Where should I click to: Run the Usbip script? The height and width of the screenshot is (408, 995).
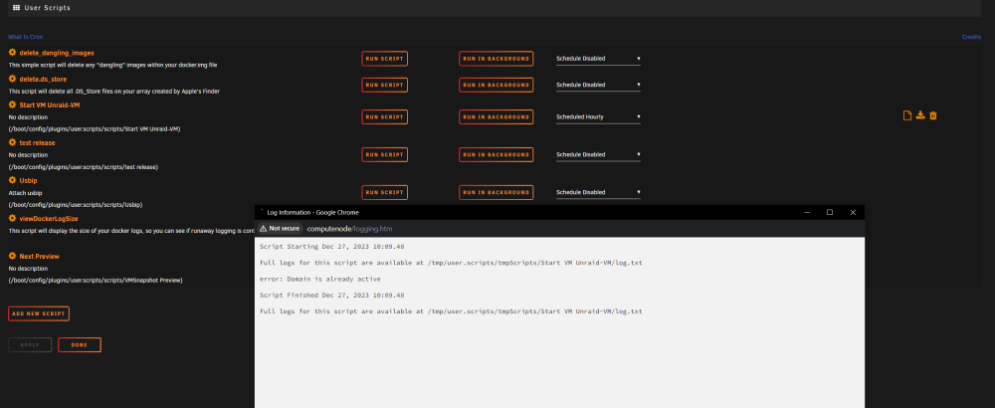(384, 192)
